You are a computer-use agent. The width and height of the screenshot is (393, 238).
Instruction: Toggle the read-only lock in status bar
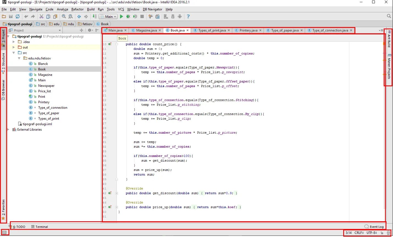tap(382, 233)
